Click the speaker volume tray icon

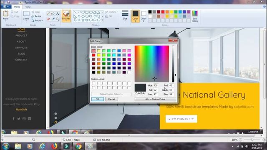pyautogui.click(x=247, y=146)
